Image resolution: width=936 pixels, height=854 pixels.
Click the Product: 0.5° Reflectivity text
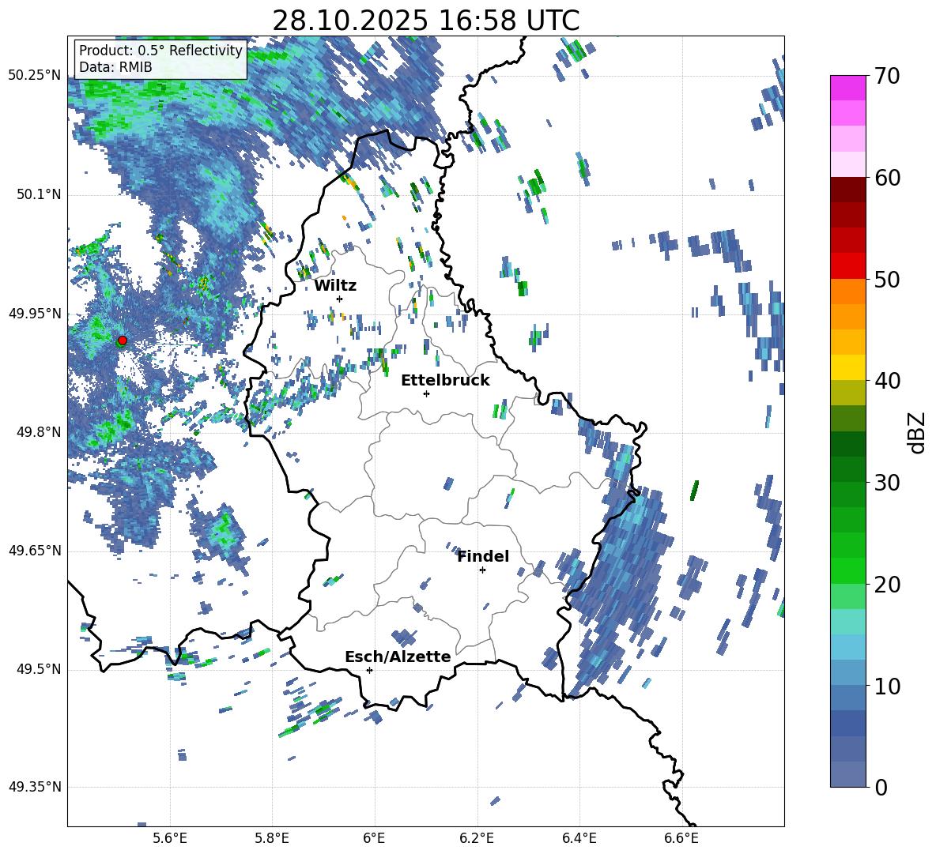click(x=160, y=50)
